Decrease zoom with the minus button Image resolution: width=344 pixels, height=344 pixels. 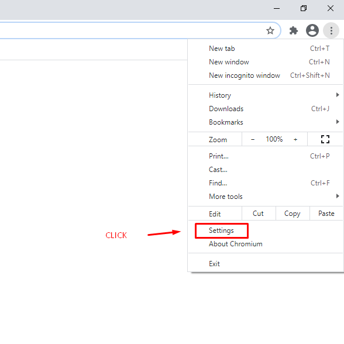pos(253,139)
